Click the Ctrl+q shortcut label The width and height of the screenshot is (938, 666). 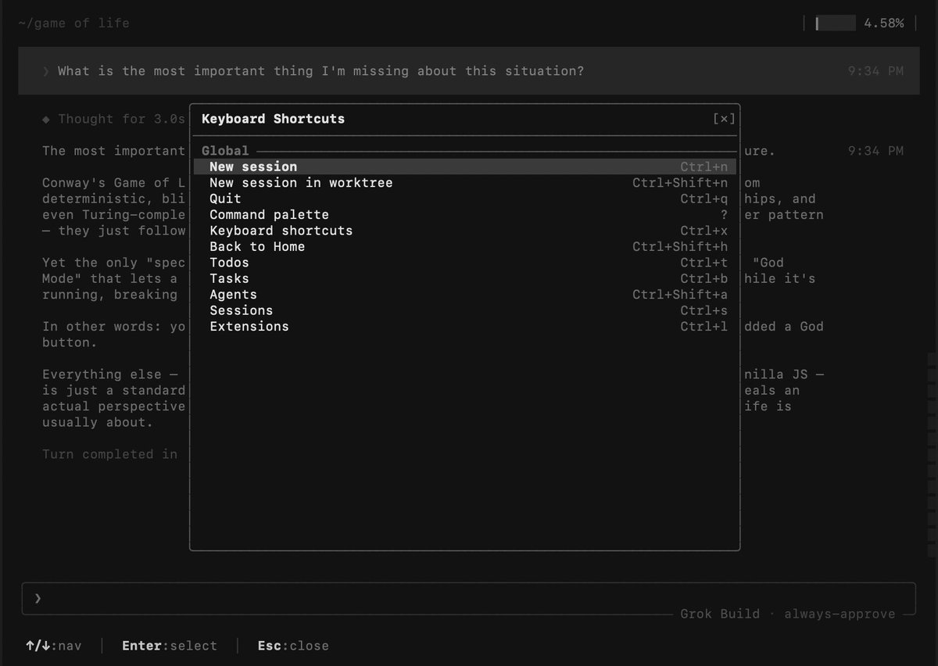tap(703, 199)
